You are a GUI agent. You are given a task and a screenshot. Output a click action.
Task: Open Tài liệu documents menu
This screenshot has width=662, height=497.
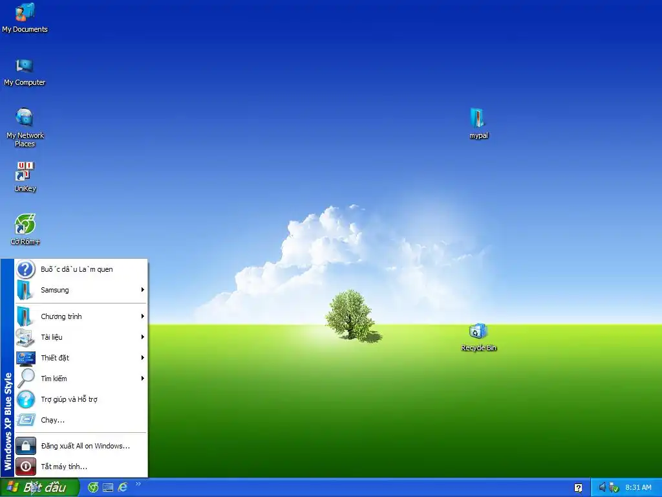coord(81,337)
